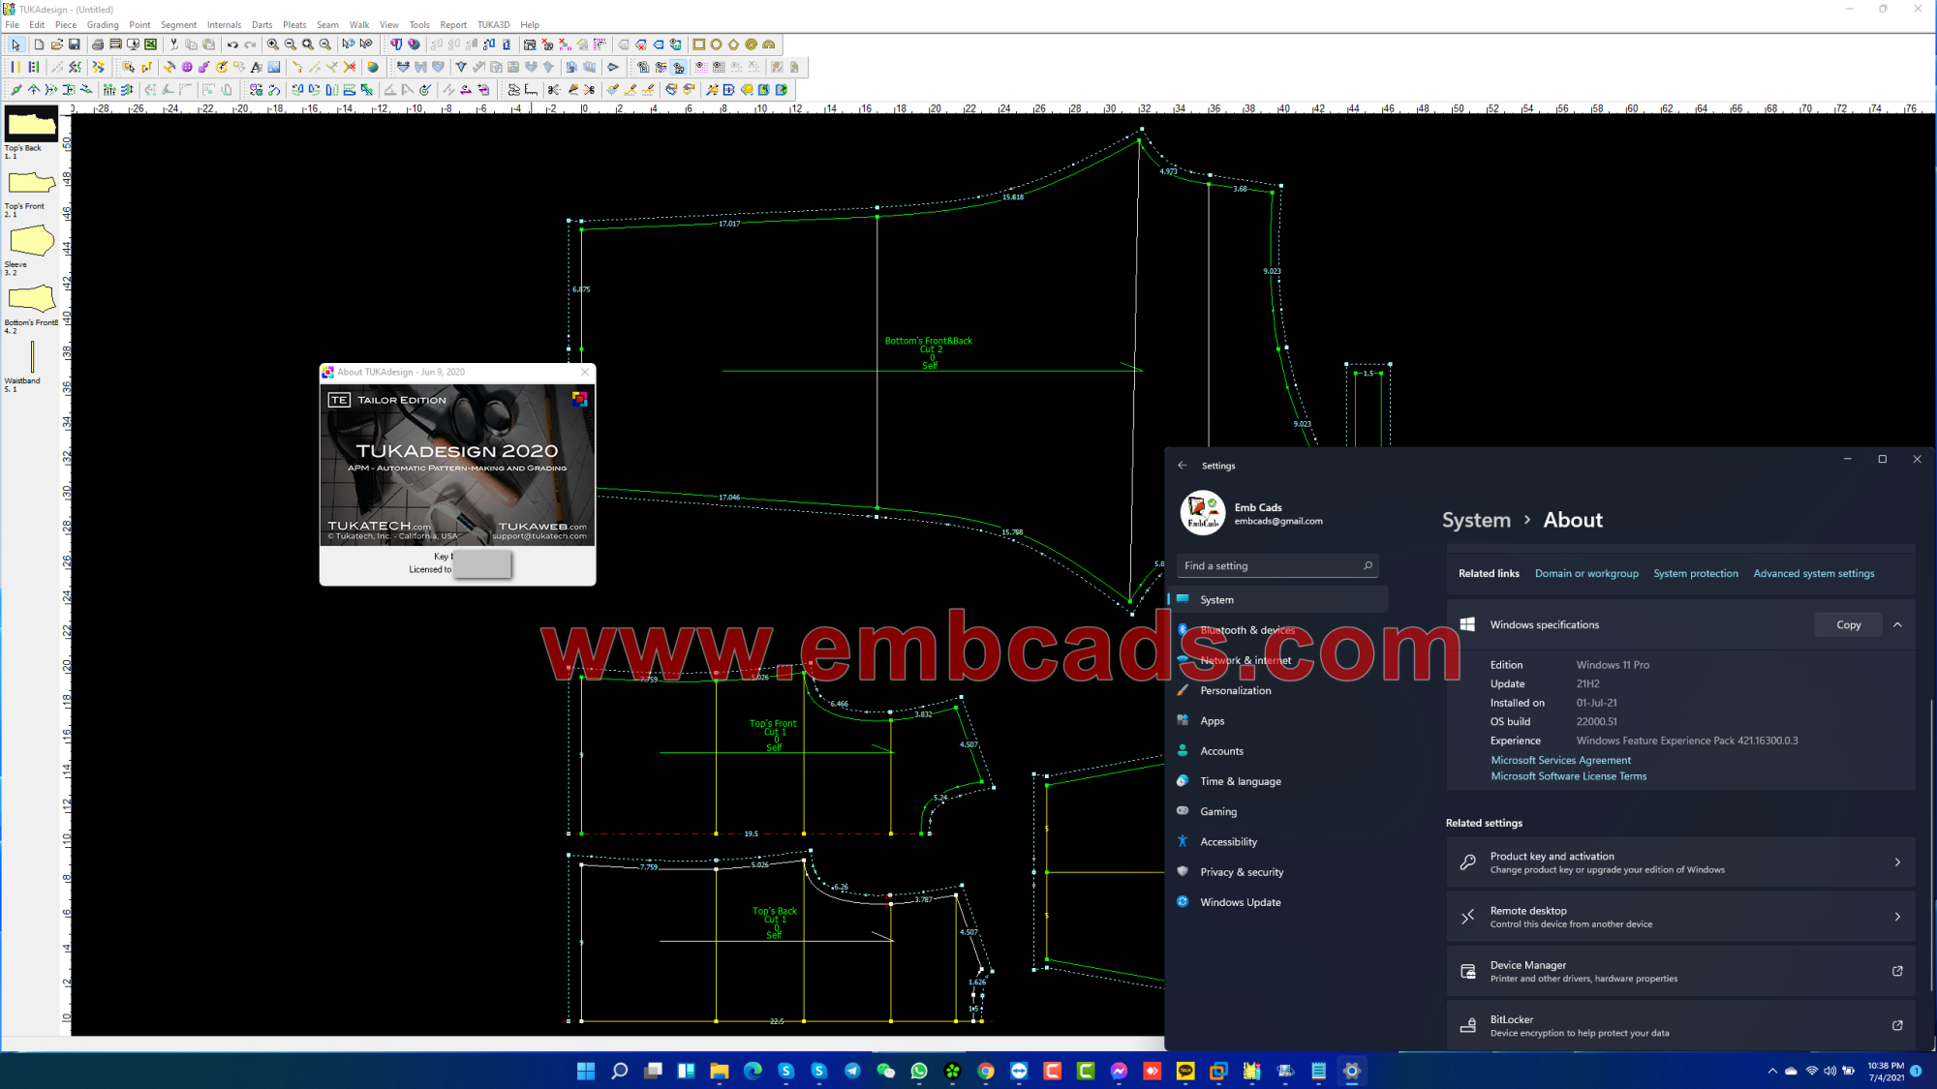This screenshot has width=1937, height=1089.
Task: Open Advanced system settings link
Action: 1813,573
